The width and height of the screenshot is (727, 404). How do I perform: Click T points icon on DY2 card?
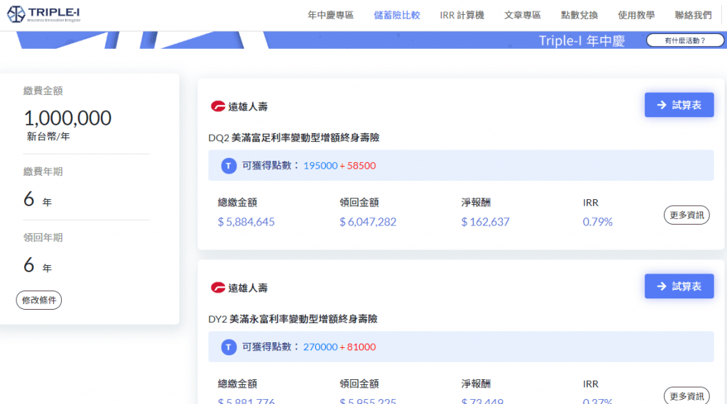(x=229, y=347)
